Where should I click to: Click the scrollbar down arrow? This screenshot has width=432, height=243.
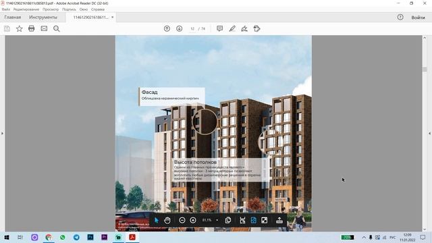click(x=425, y=230)
